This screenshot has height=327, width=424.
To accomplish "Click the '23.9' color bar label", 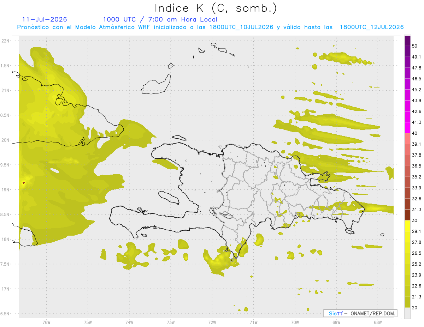I will [417, 275].
